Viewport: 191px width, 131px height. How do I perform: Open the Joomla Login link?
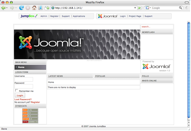click(123, 16)
